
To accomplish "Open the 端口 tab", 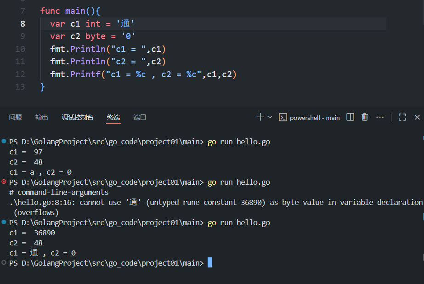I will [x=140, y=117].
